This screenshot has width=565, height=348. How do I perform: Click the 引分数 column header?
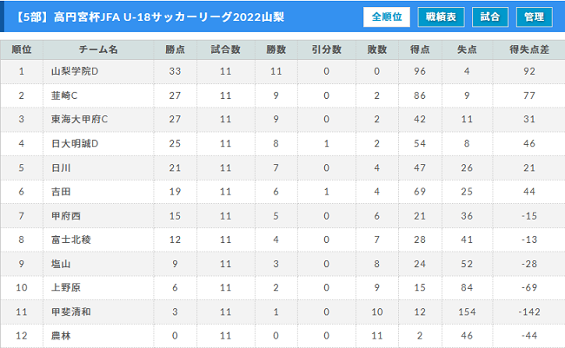(327, 49)
